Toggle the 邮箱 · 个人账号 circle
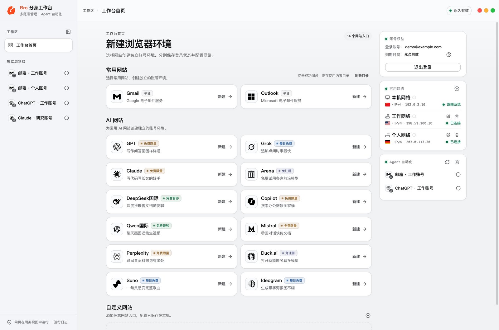 tap(66, 88)
